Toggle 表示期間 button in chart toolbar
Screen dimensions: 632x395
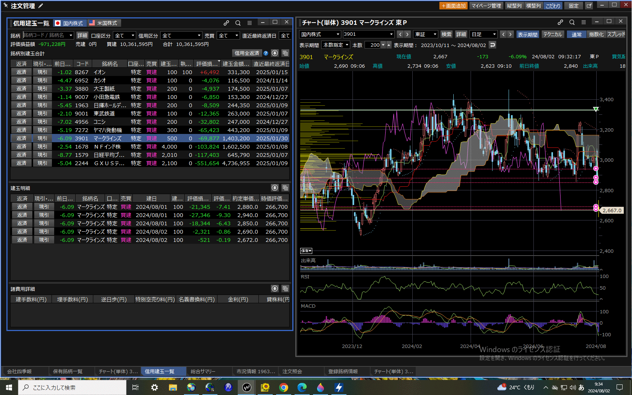(527, 34)
